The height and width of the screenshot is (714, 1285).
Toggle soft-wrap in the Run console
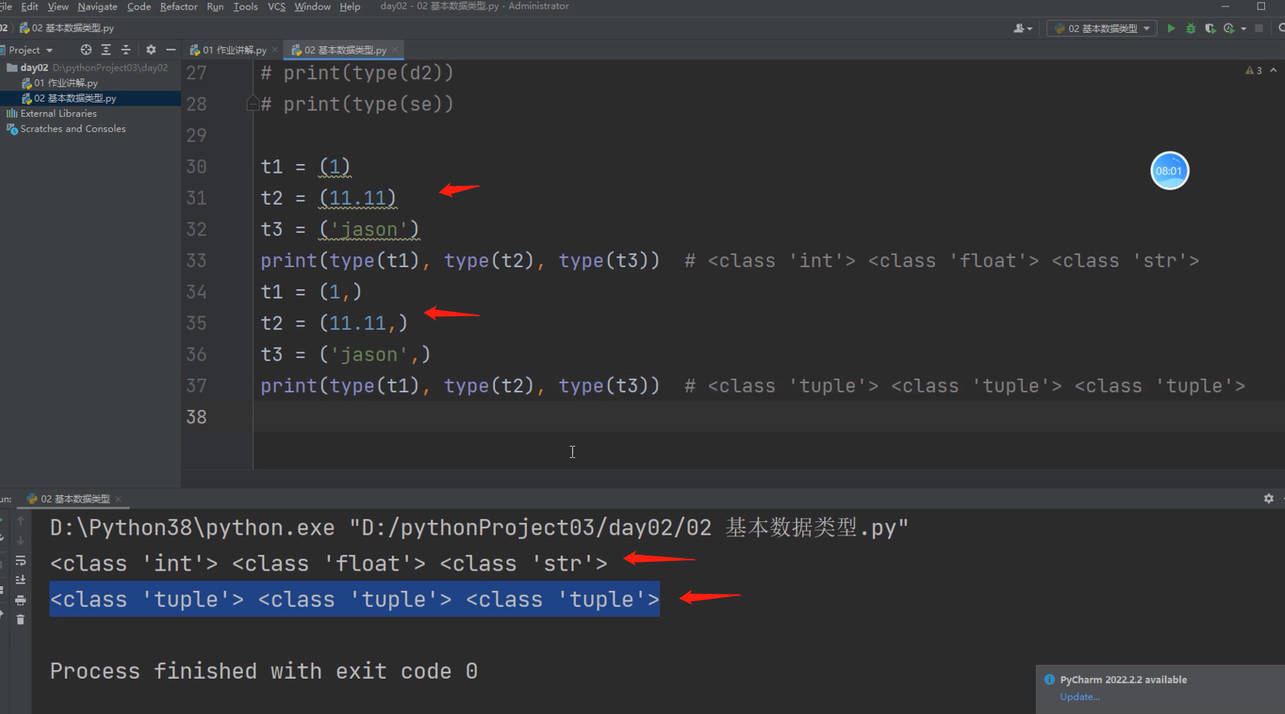coord(21,560)
